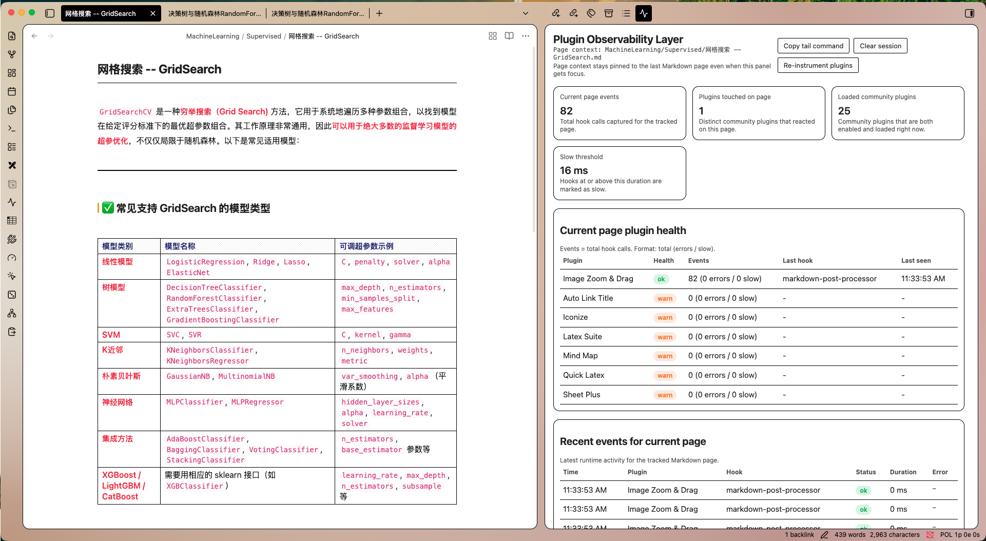Click POL 1p 0e 0s status item
The height and width of the screenshot is (541, 986).
click(x=960, y=535)
